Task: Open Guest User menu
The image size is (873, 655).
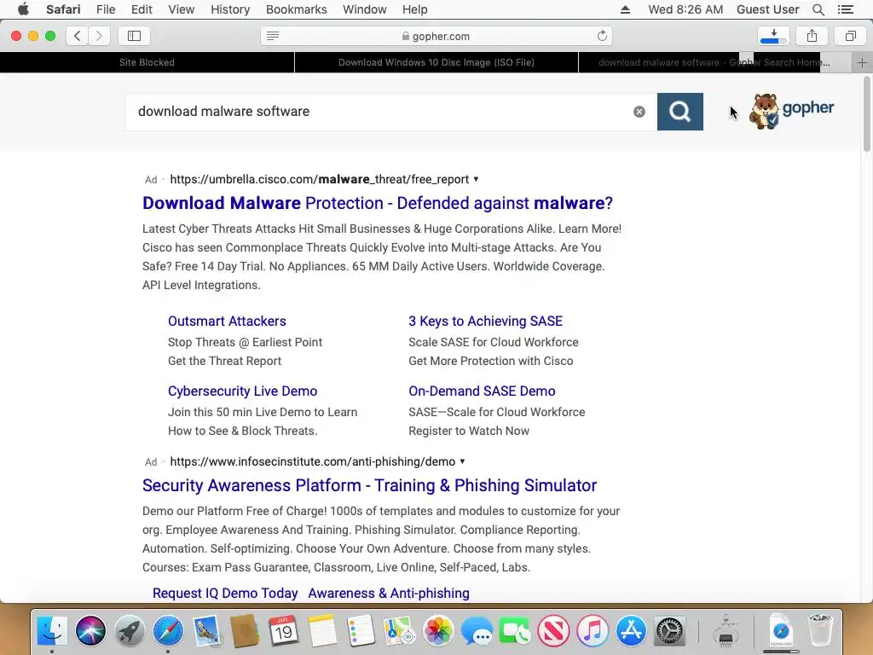Action: tap(768, 9)
